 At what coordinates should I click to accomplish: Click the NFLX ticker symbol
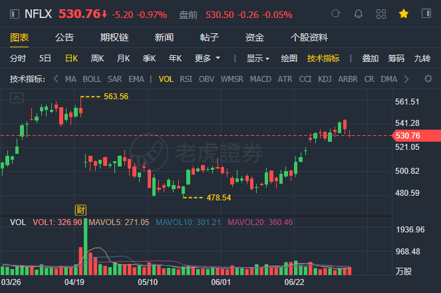pos(39,14)
